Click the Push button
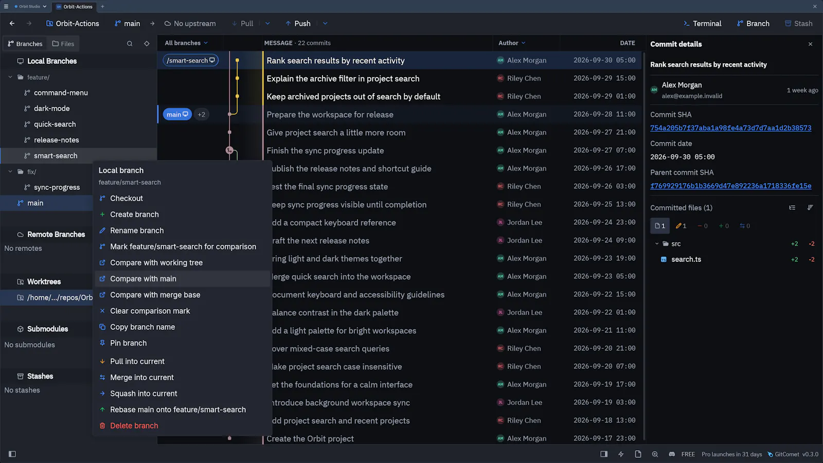Image resolution: width=823 pixels, height=463 pixels. tap(298, 24)
